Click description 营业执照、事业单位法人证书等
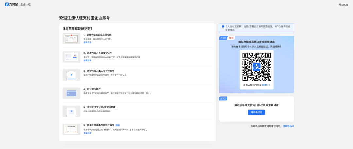The width and height of the screenshot is (353, 149). click(x=98, y=39)
